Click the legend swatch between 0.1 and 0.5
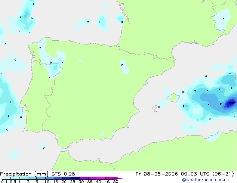Image resolution: width=237 pixels, height=183 pixels. pyautogui.click(x=6, y=178)
